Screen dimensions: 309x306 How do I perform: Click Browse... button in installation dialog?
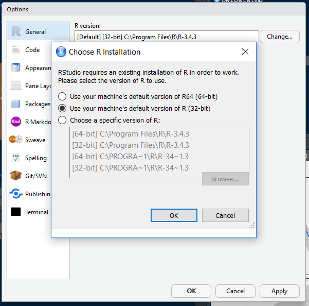225,179
